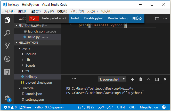Open the Source Control view
Screen dimensions: 171x111
point(7,46)
